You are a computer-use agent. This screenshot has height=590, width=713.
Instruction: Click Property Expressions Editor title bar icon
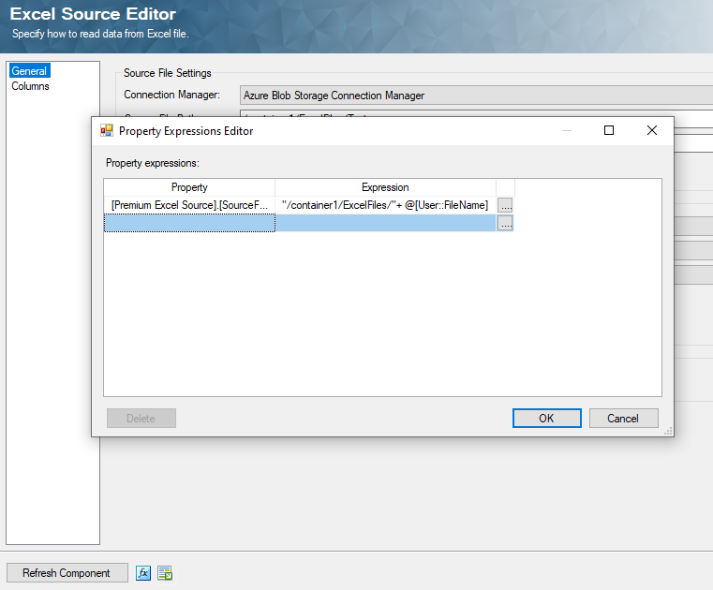point(107,131)
